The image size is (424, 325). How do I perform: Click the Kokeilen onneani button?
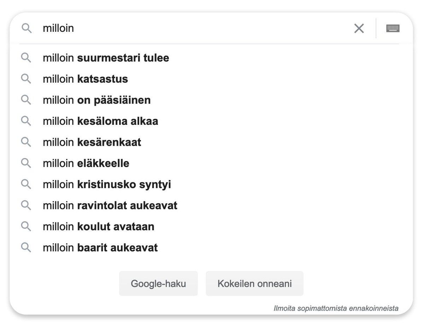255,283
